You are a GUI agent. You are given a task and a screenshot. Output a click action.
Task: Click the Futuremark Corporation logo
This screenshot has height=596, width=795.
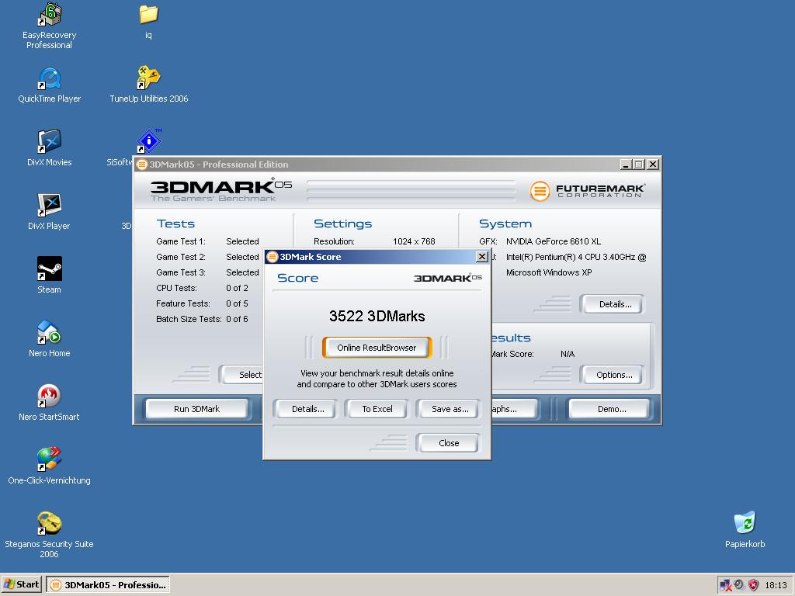point(588,191)
